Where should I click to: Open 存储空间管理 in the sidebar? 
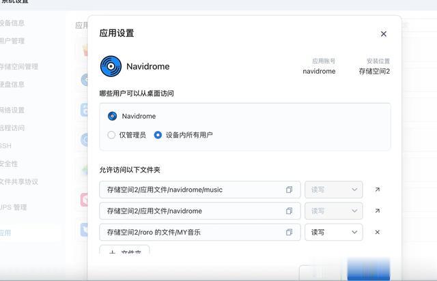[x=18, y=67]
